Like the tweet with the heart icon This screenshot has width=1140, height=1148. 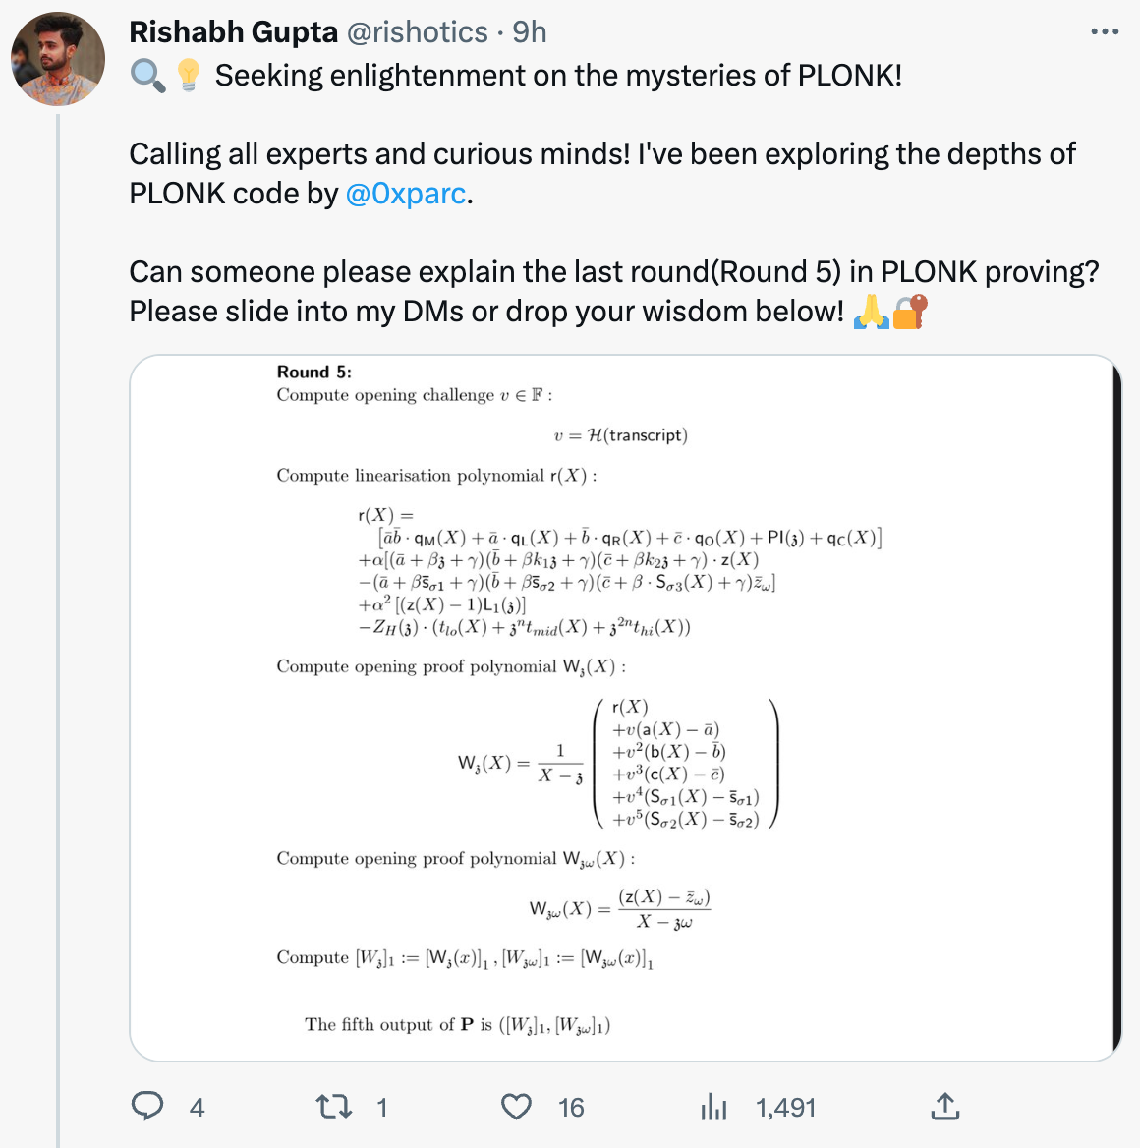click(x=516, y=1107)
